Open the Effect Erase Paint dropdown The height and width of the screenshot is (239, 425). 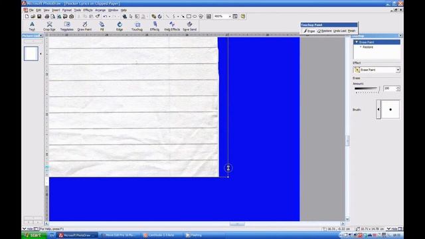[398, 70]
